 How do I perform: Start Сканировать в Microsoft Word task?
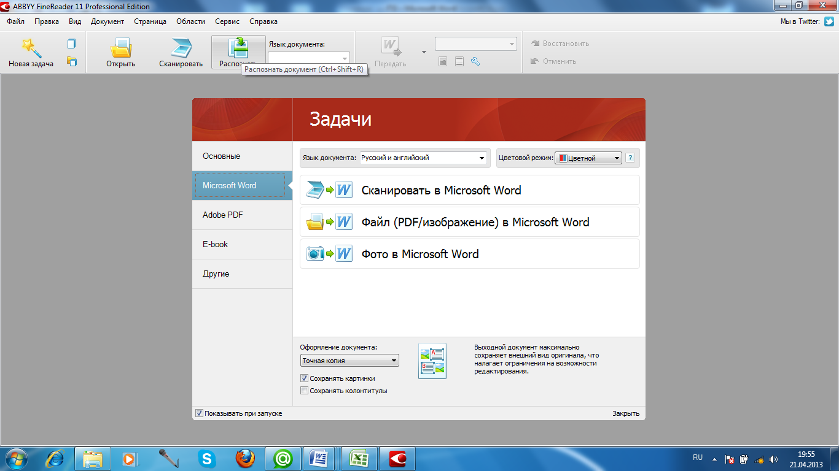coord(470,190)
